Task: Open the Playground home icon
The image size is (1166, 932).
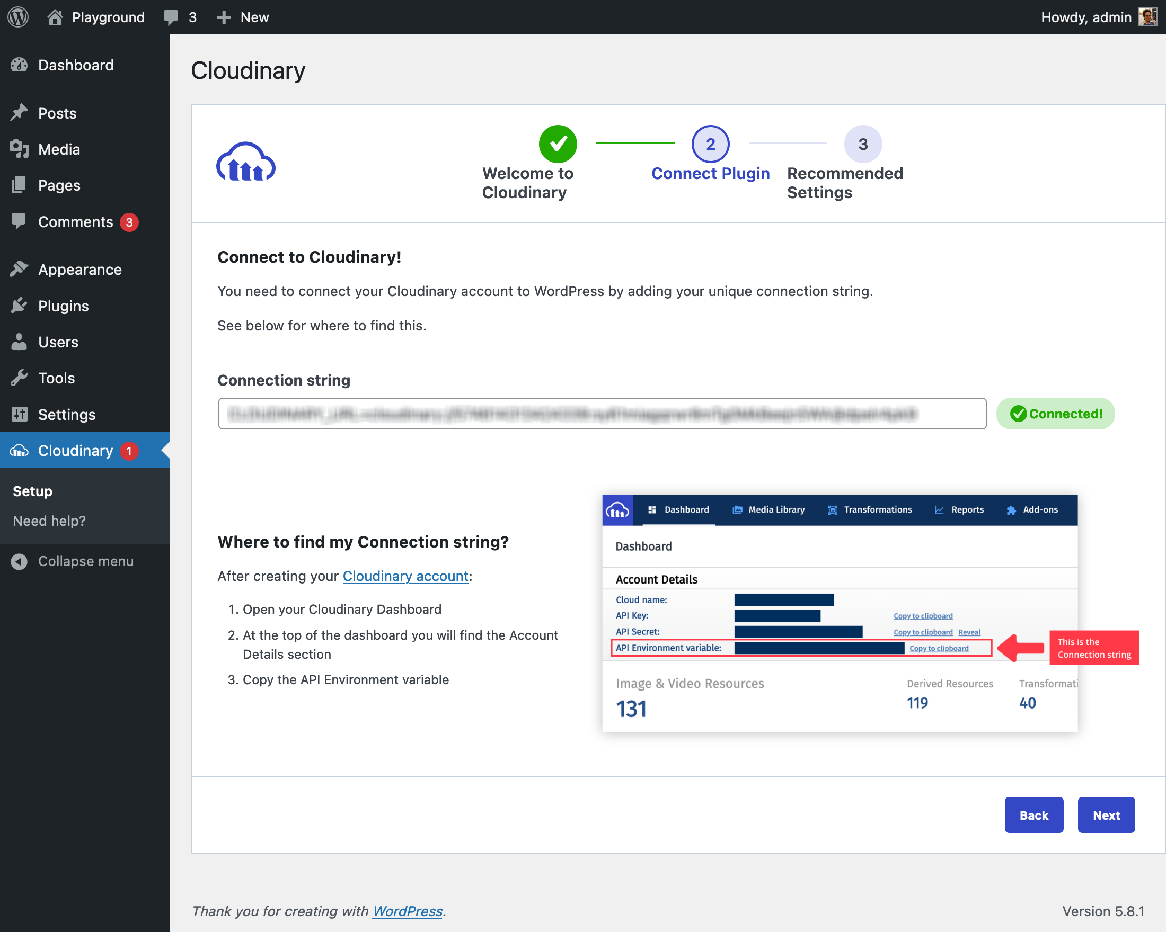Action: [55, 17]
